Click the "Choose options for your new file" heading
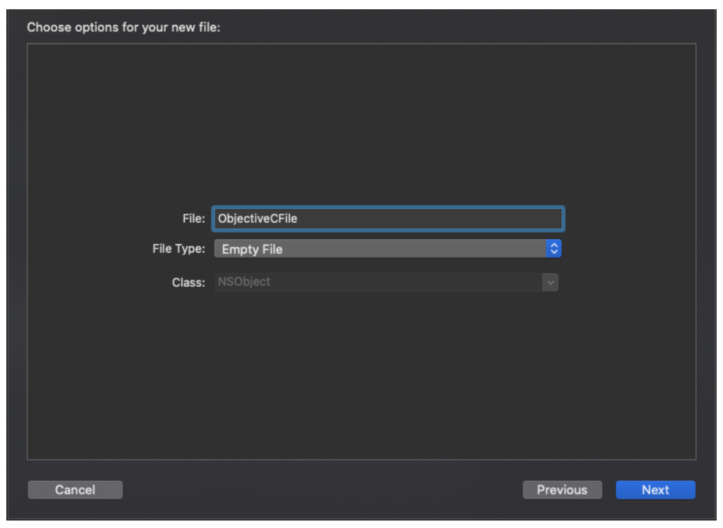 [x=124, y=27]
